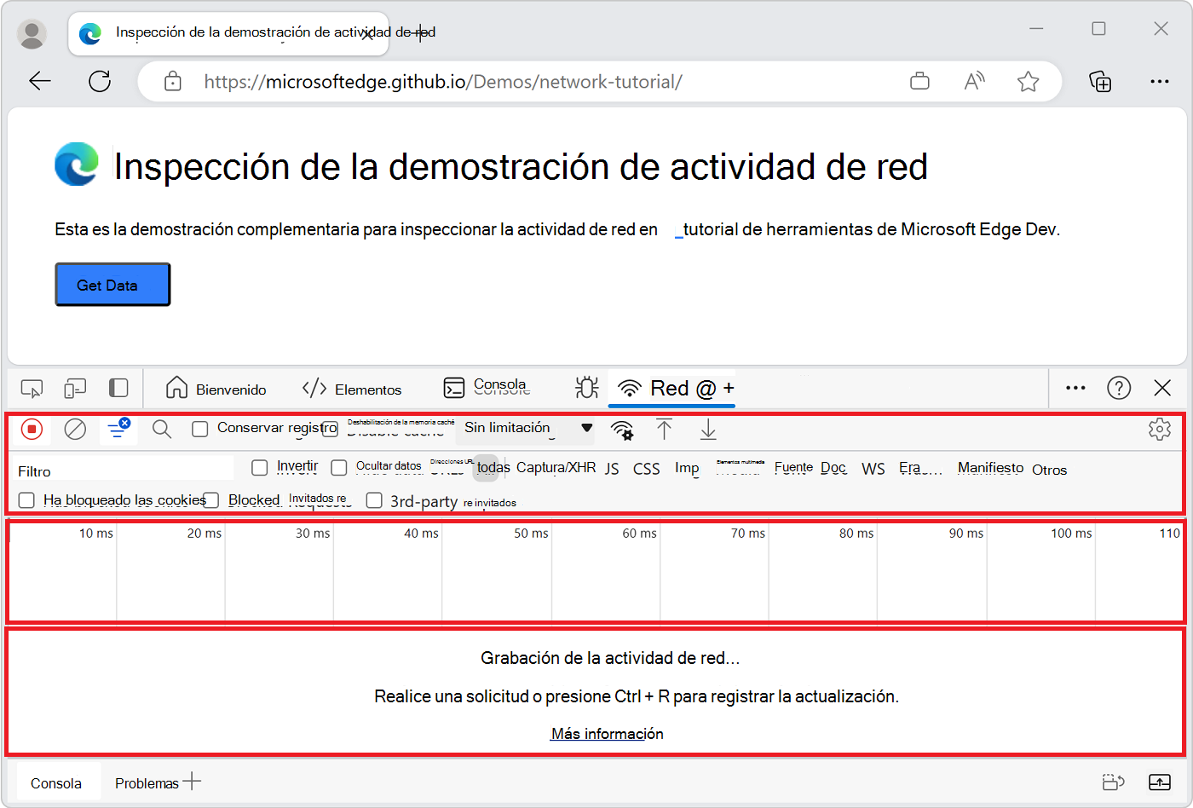Open network request search
Screen dimensions: 1193x808
coord(161,430)
